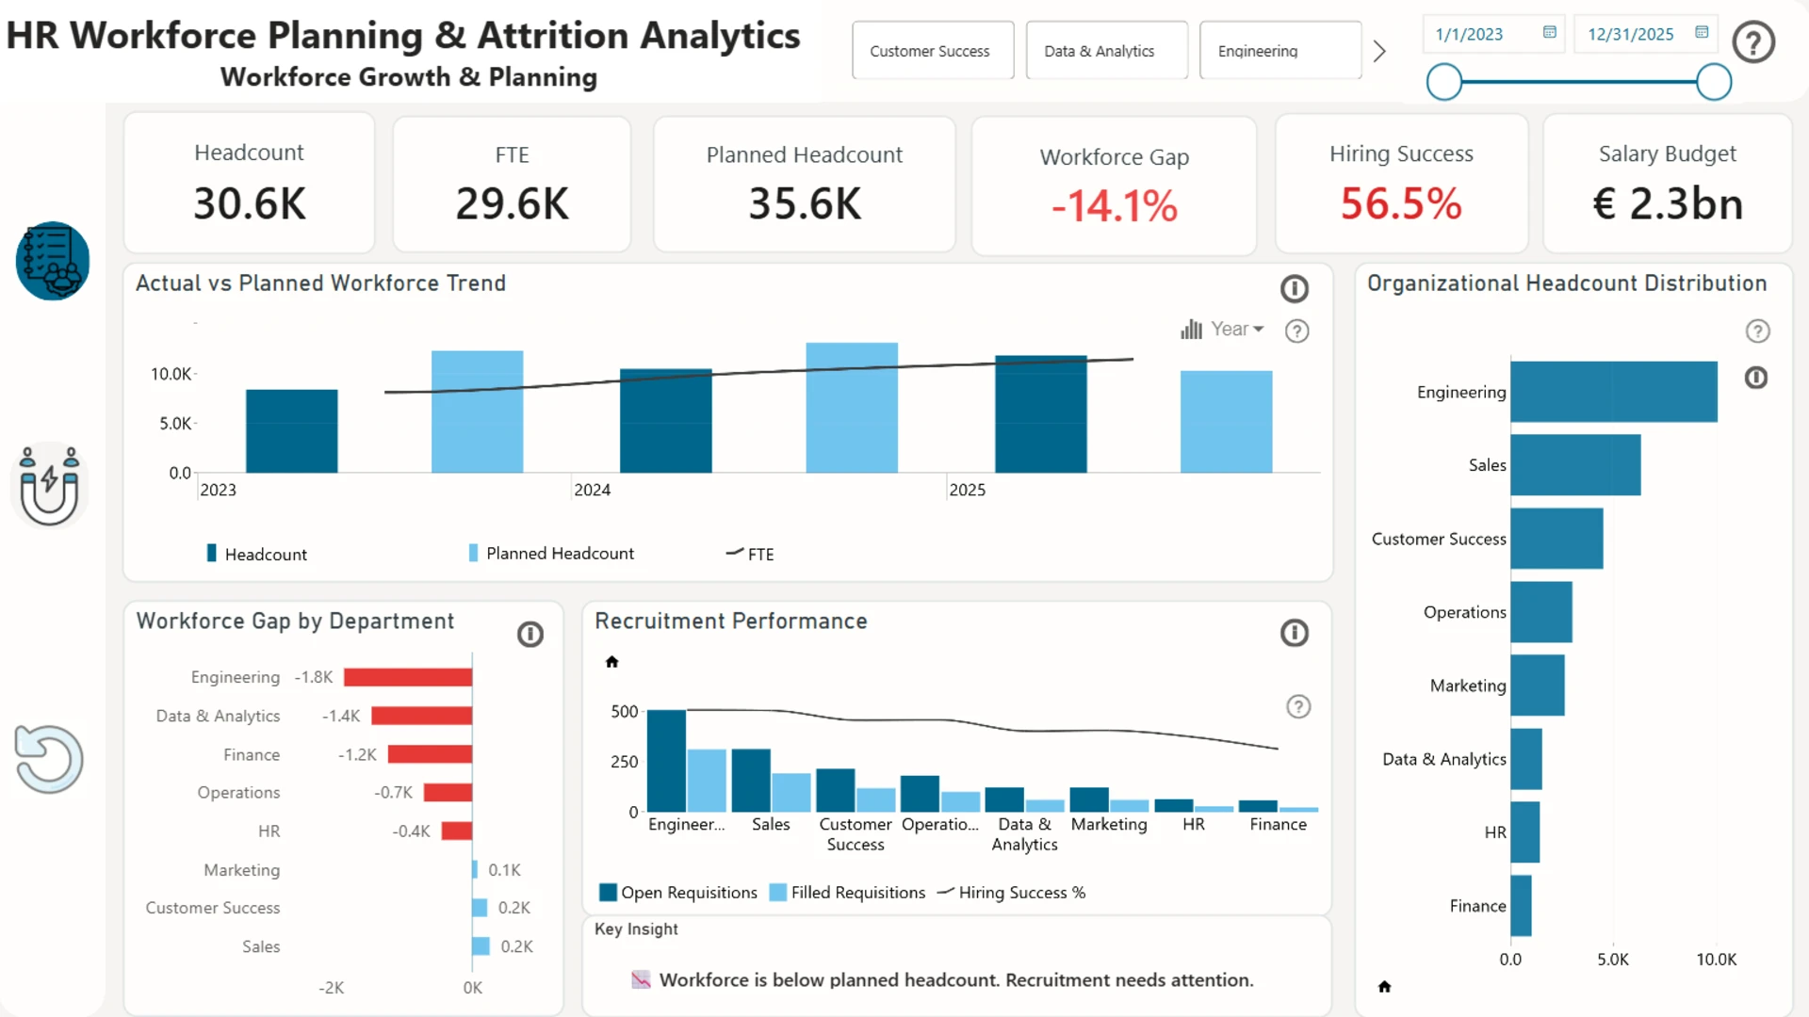Show info for Recruitment Performance chart

tap(1295, 633)
